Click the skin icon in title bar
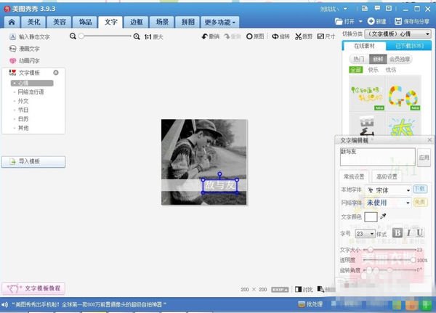 point(365,9)
